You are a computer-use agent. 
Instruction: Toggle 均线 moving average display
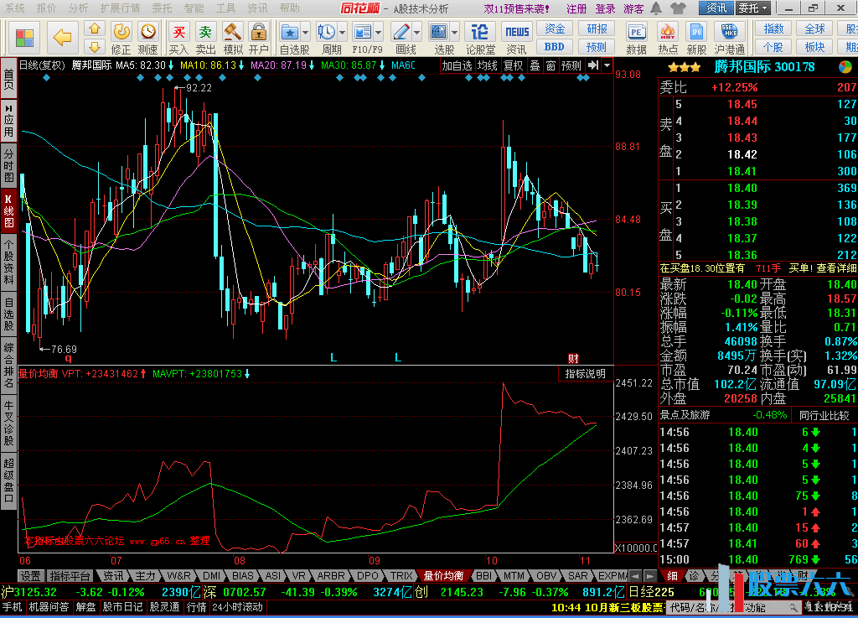(x=487, y=65)
